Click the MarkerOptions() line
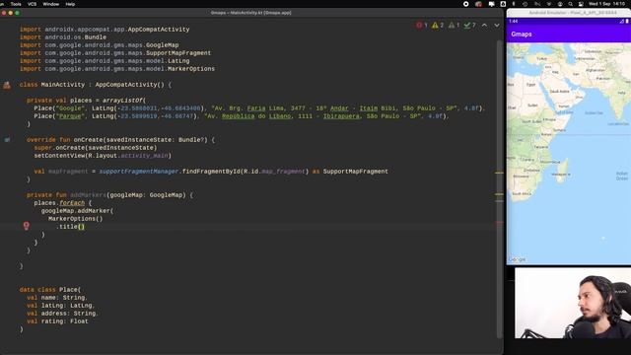Screen dimensions: 631x355 point(76,219)
